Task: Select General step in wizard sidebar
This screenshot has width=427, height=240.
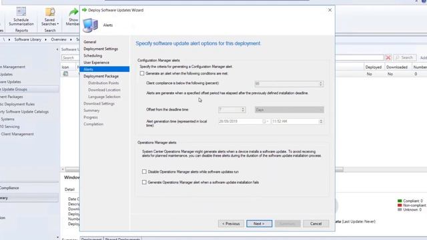Action: coord(90,42)
